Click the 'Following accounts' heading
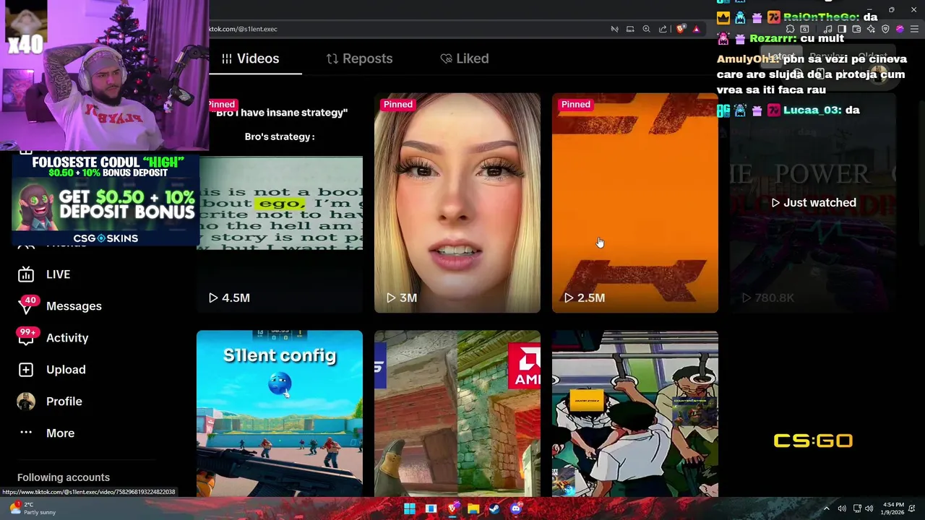Screen dimensions: 925x520 [x=64, y=477]
